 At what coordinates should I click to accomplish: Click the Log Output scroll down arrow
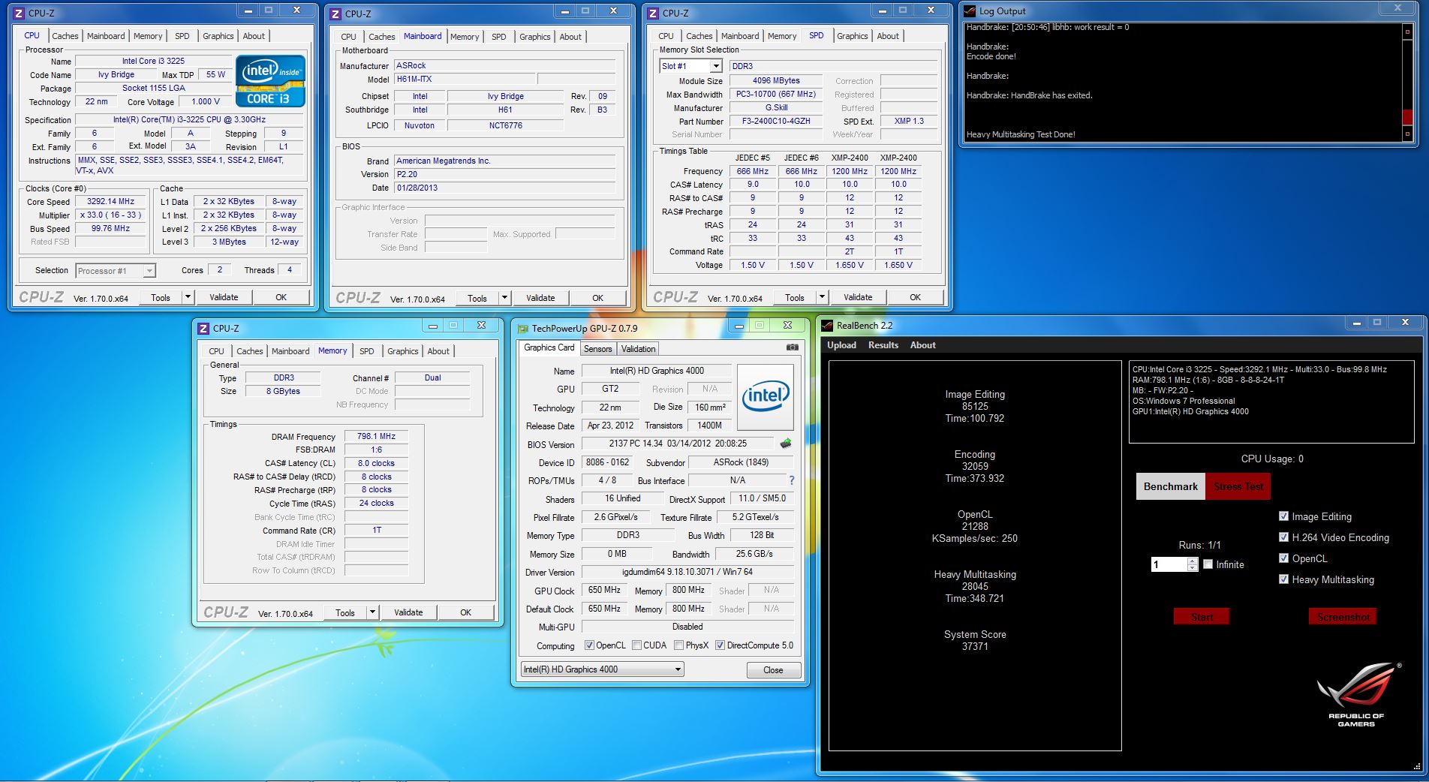tap(1407, 134)
